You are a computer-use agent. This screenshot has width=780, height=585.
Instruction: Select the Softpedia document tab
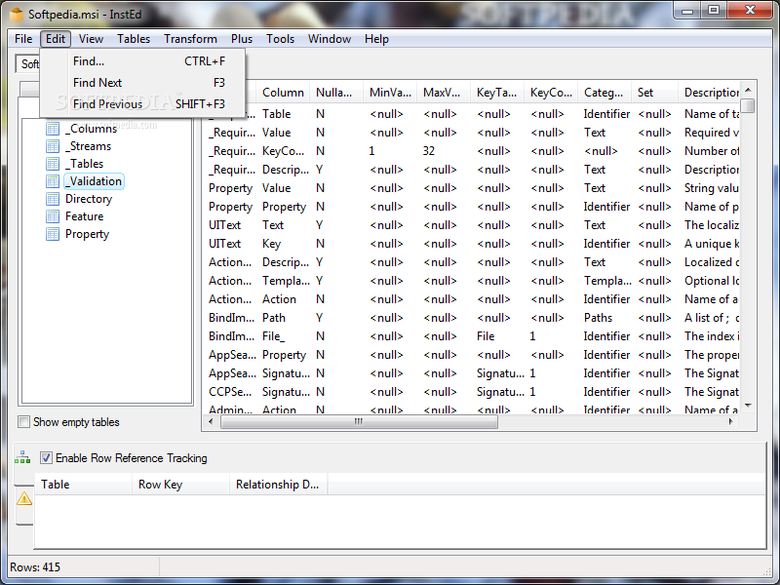(x=28, y=63)
